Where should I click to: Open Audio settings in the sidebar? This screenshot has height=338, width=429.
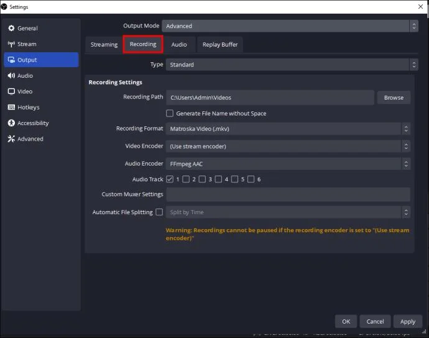click(41, 75)
